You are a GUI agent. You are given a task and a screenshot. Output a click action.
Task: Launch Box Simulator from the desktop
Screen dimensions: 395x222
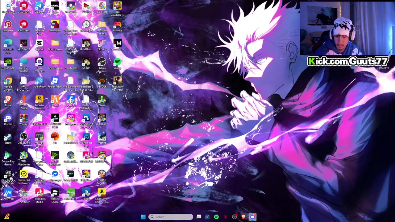[117, 9]
